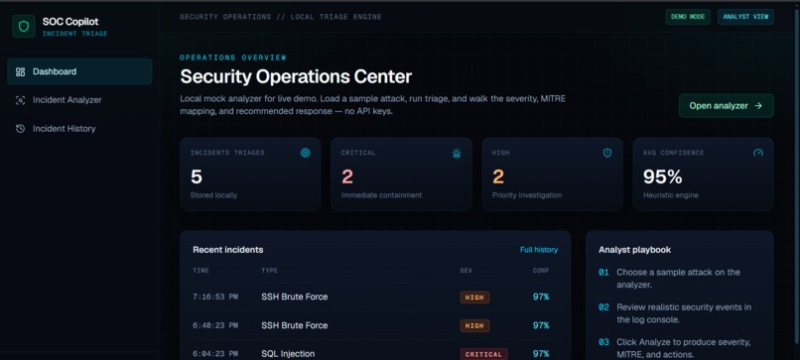Click the gauge icon on Avg Confidence card

758,153
